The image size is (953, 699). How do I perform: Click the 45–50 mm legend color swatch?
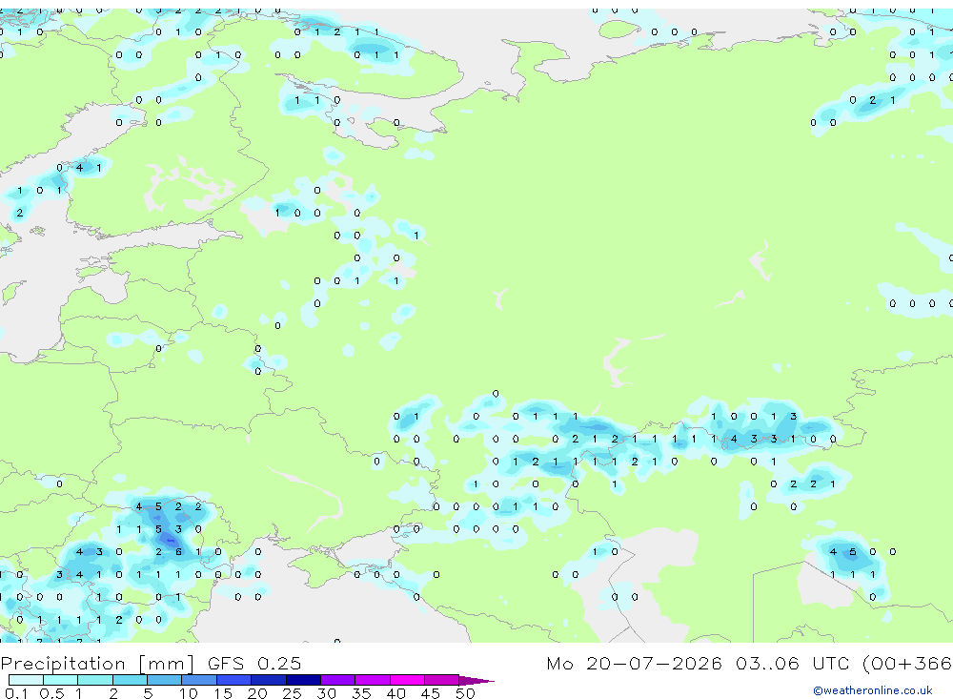click(442, 680)
